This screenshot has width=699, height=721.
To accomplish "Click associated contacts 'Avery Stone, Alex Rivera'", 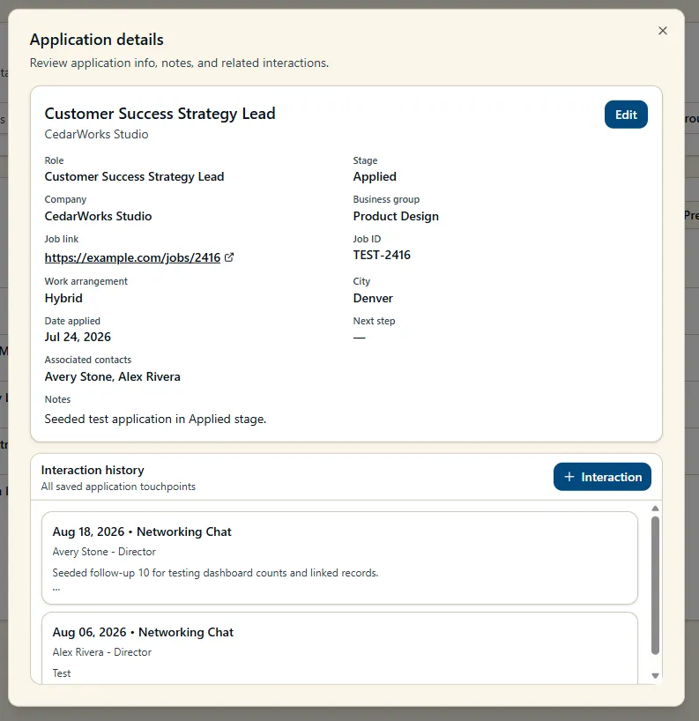I will pyautogui.click(x=112, y=376).
